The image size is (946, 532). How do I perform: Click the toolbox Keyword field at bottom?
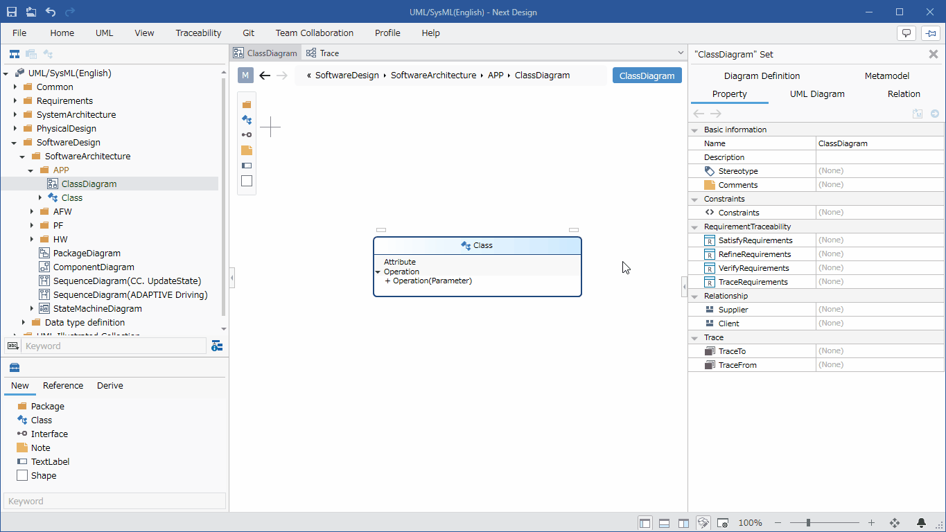click(115, 501)
